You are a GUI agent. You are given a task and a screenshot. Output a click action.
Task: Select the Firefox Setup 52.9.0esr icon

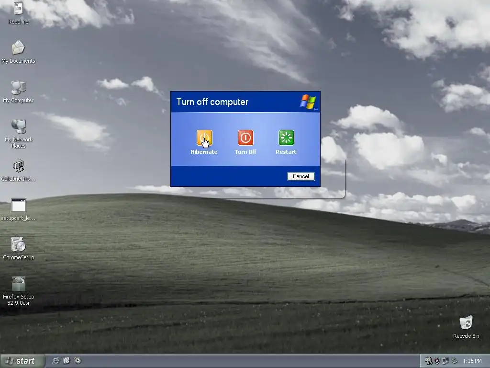click(18, 291)
